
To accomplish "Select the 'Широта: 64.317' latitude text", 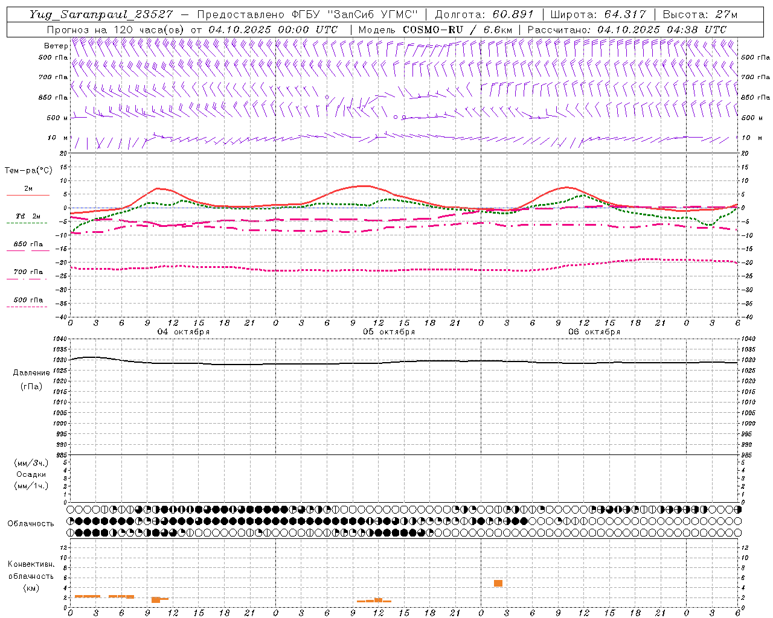I will coord(599,14).
